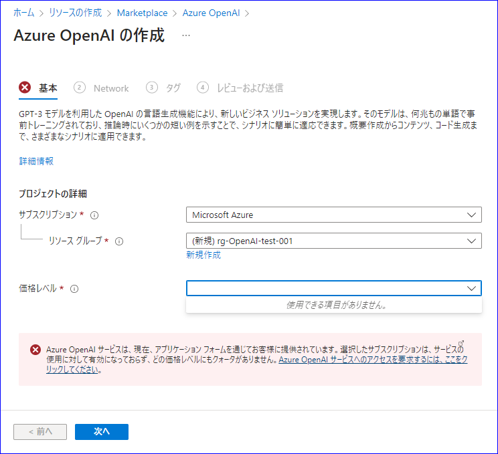Open the ホーム breadcrumb link
Screen dimensions: 498x454
click(x=24, y=13)
